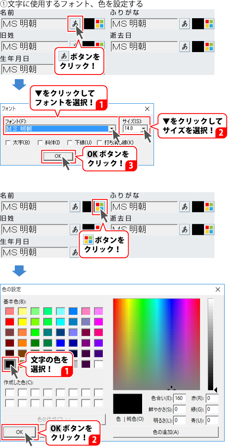Viewport: 228px width, 447px height.
Task: Click OK in the 色の設定 dialog
Action: pos(19,432)
